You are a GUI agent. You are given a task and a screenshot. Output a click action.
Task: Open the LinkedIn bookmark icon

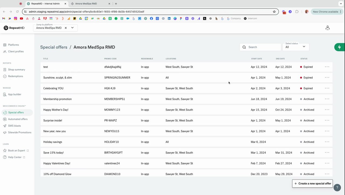click(169, 19)
